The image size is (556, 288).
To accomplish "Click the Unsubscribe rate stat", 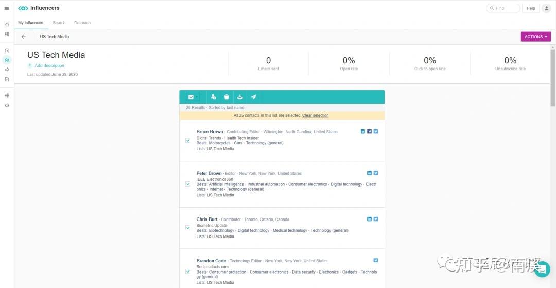I will coord(510,63).
